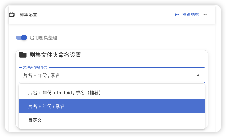Click the black folder icon beside 剧集文件夹命名设置
This screenshot has width=226, height=137.
pos(23,55)
